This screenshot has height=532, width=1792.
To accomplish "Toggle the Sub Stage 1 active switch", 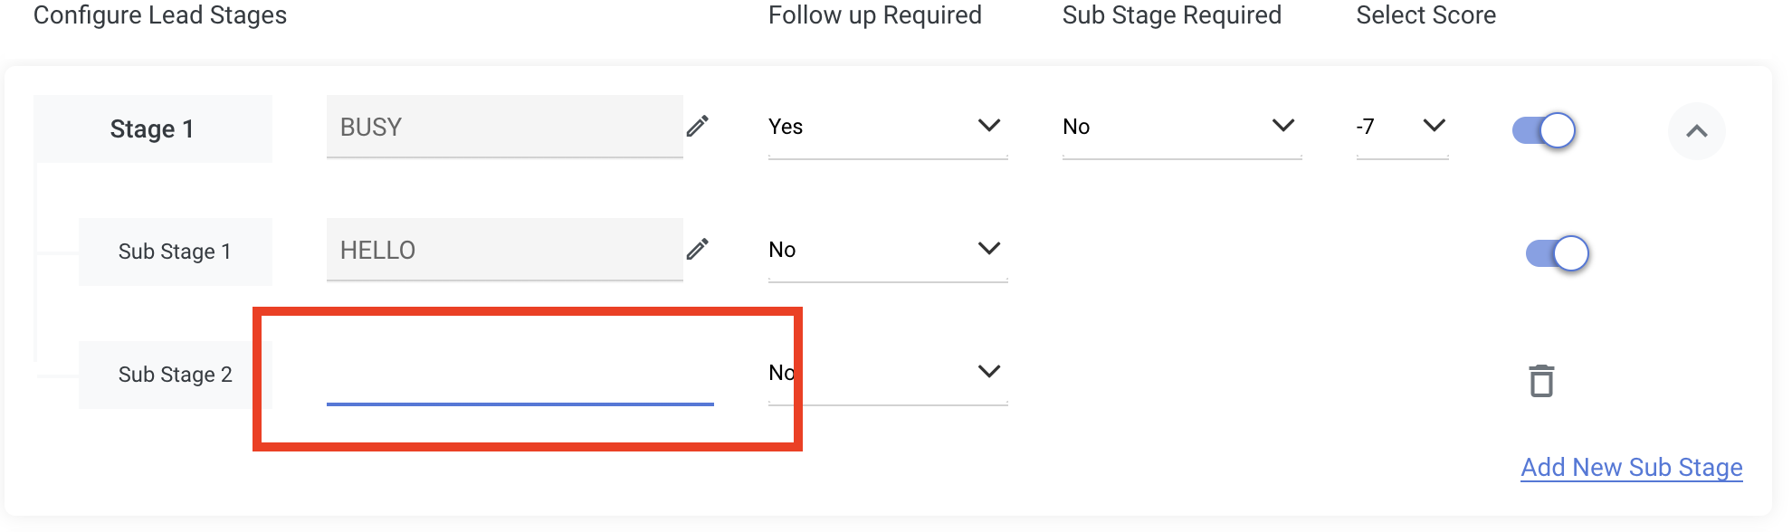I will (x=1558, y=253).
